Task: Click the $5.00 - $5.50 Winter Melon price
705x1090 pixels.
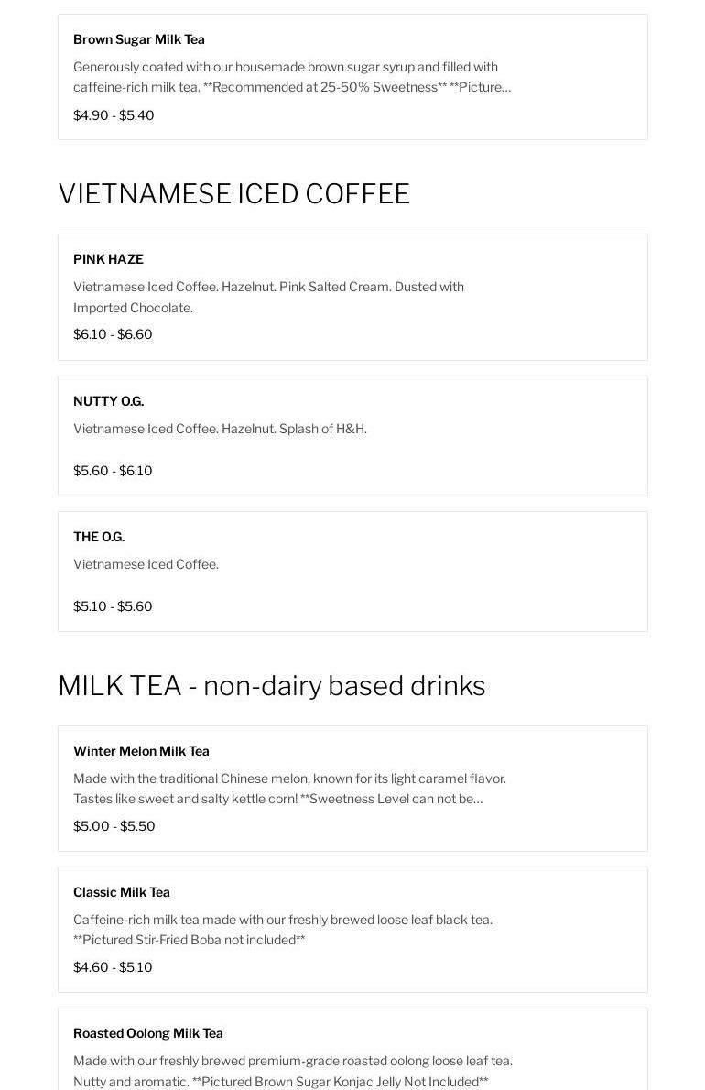Action: tap(114, 826)
